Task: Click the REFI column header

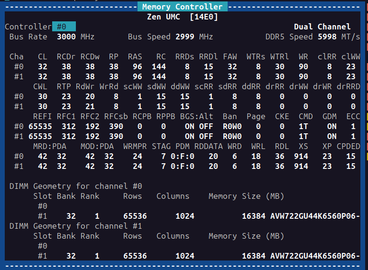Action: 43,116
